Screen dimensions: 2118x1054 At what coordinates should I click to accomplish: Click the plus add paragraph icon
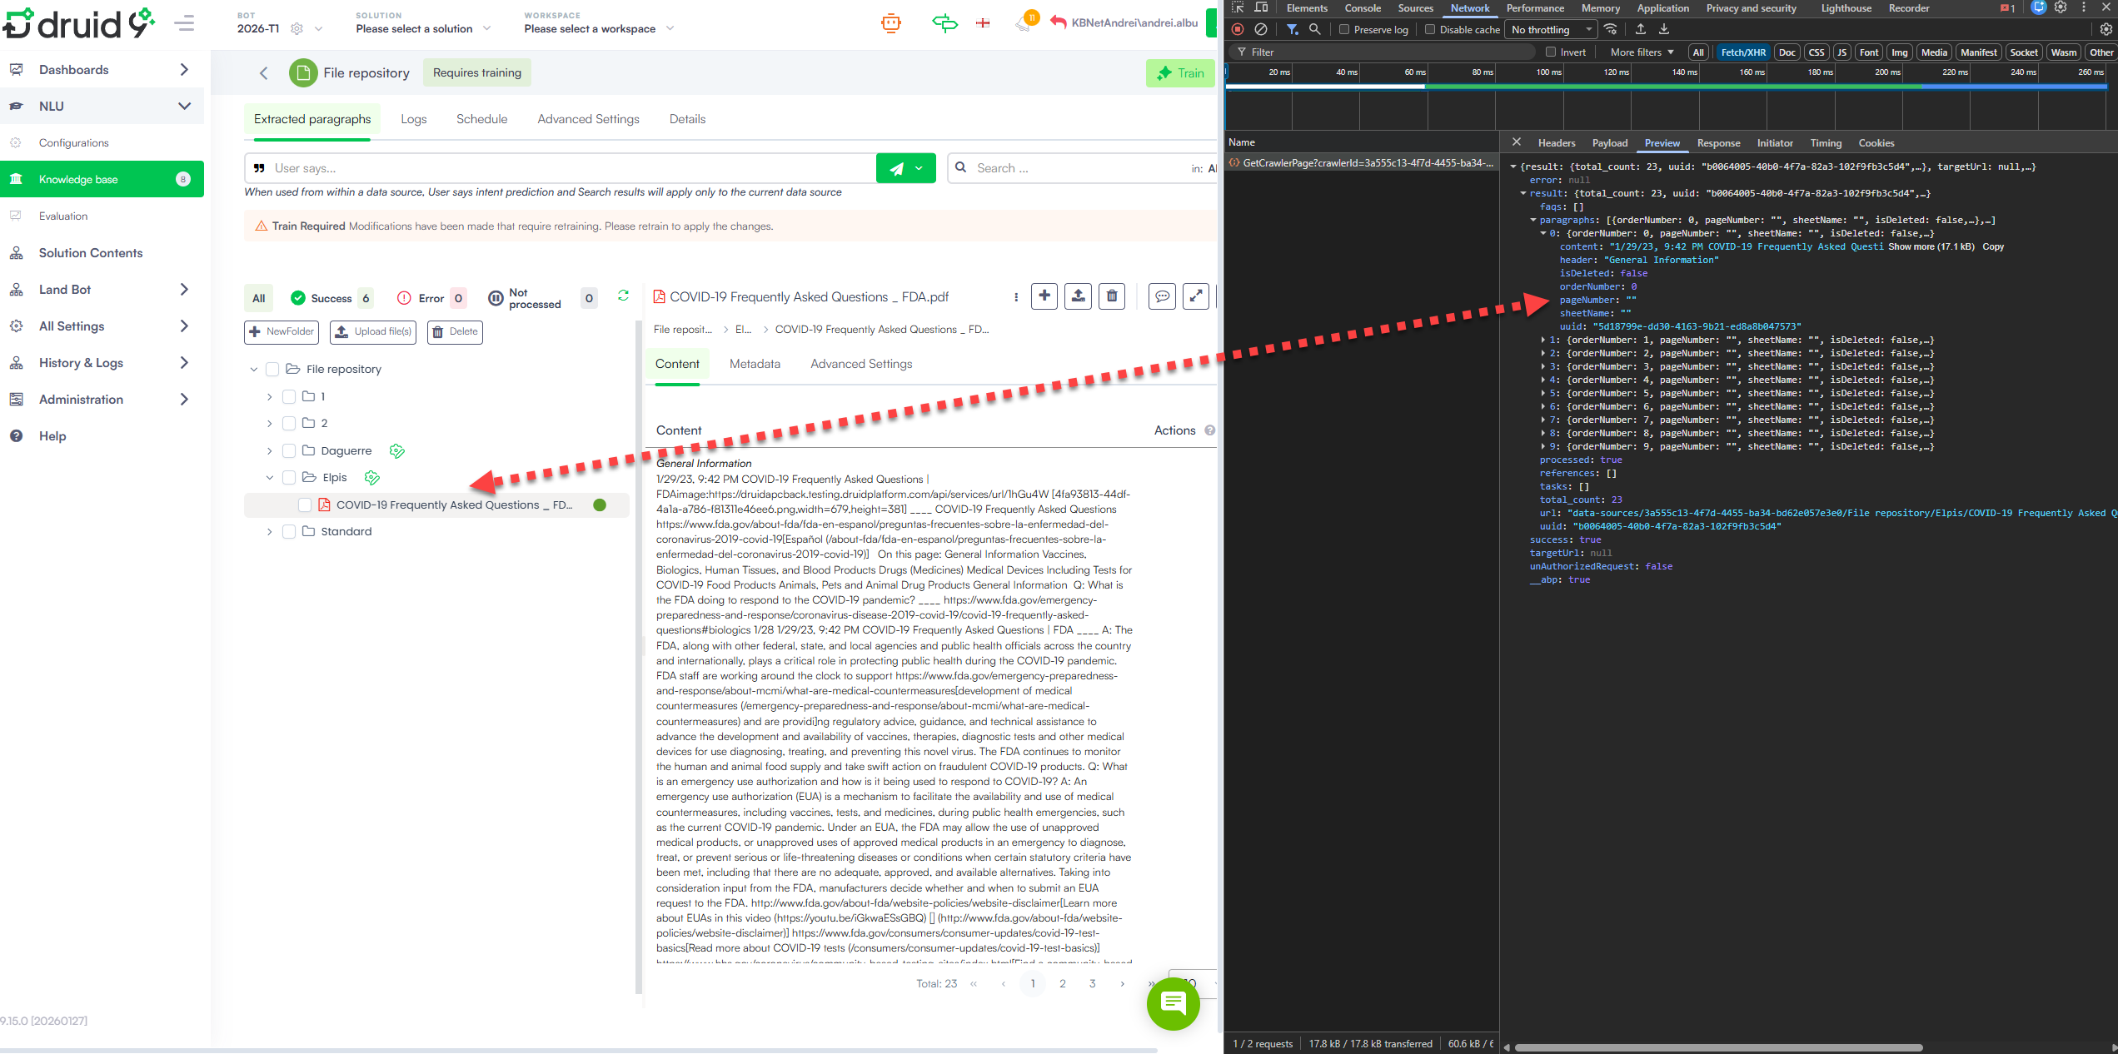[1044, 296]
